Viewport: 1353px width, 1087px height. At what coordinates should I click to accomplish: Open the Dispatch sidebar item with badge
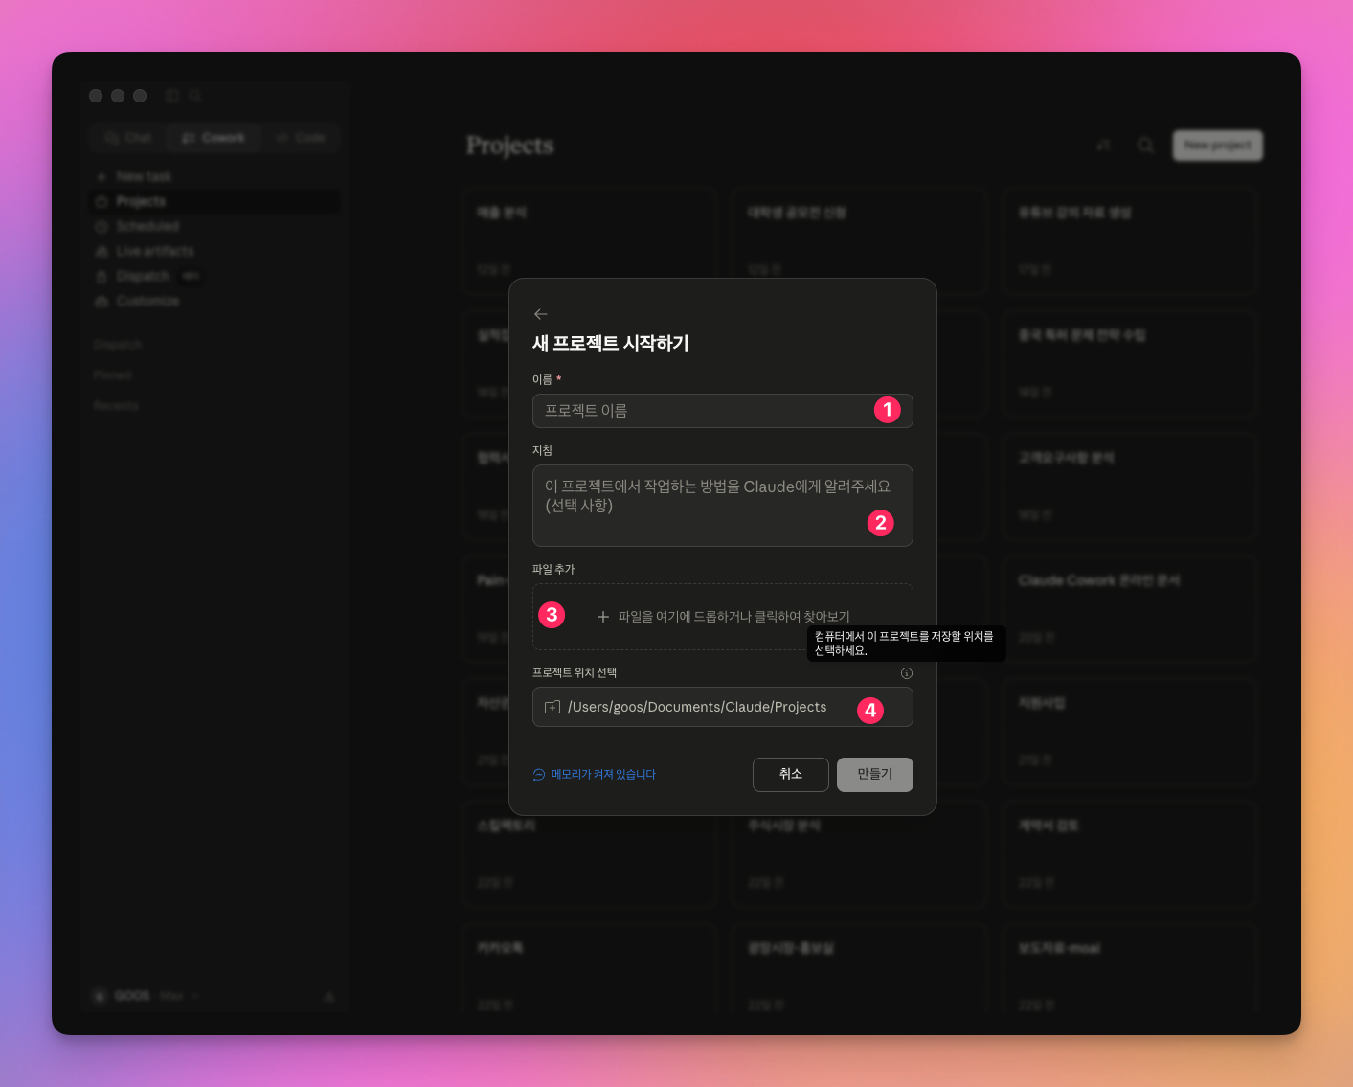[x=214, y=276]
